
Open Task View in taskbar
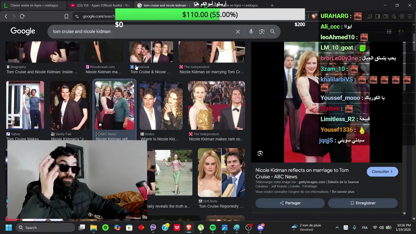pyautogui.click(x=82, y=227)
